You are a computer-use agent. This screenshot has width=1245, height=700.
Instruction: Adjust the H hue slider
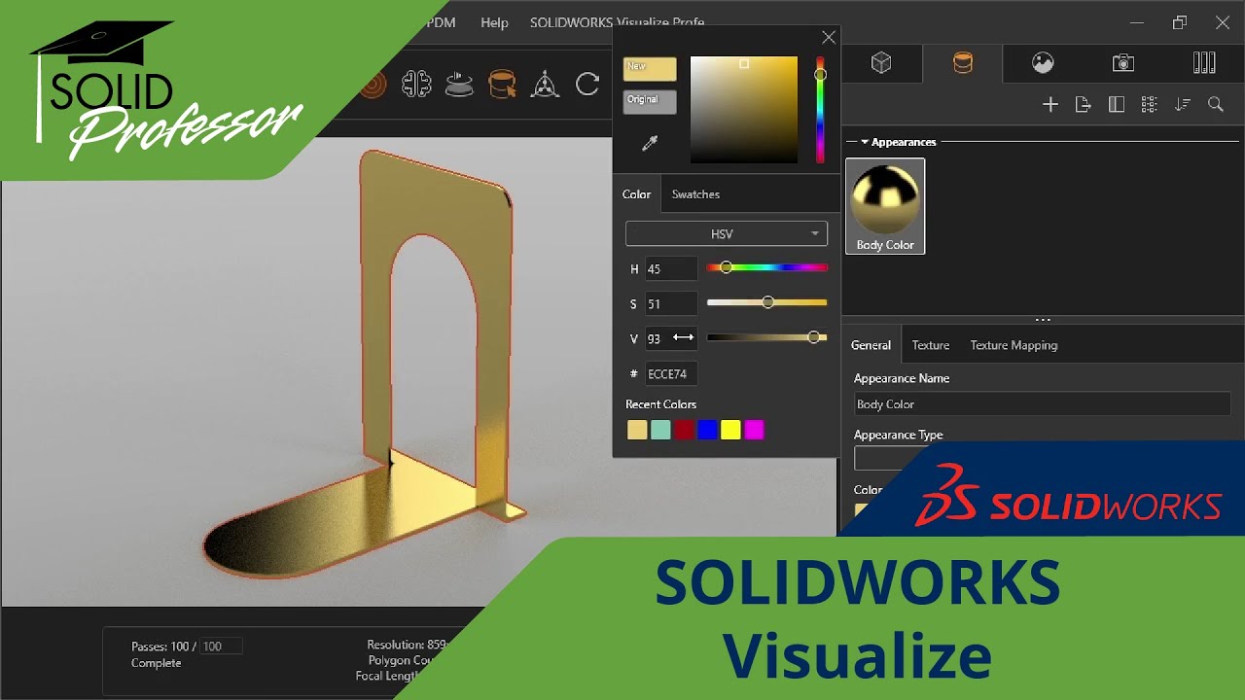766,267
